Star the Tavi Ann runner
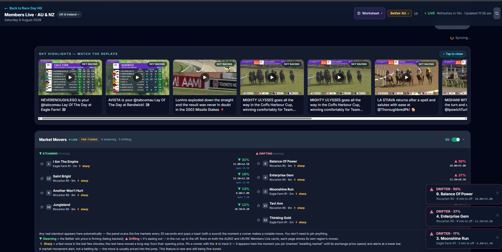 (258, 206)
